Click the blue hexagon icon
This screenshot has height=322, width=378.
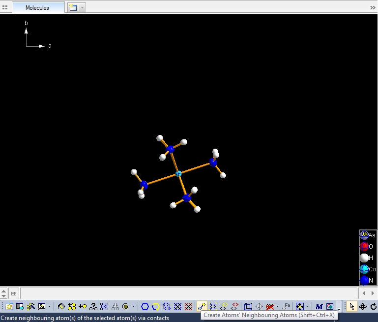pyautogui.click(x=145, y=306)
